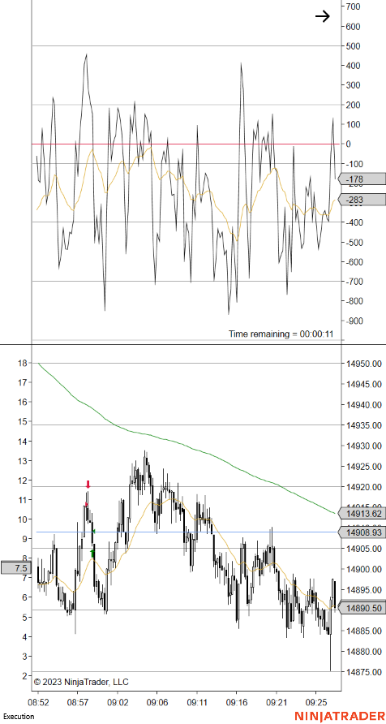This screenshot has height=724, width=386.
Task: Click the 14950.00 price axis label
Action: [x=364, y=364]
